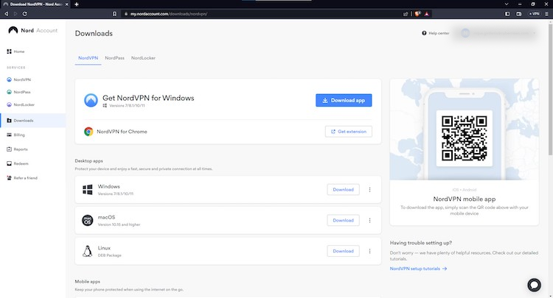This screenshot has width=553, height=298.
Task: Switch to the NordPass tab
Action: click(114, 58)
